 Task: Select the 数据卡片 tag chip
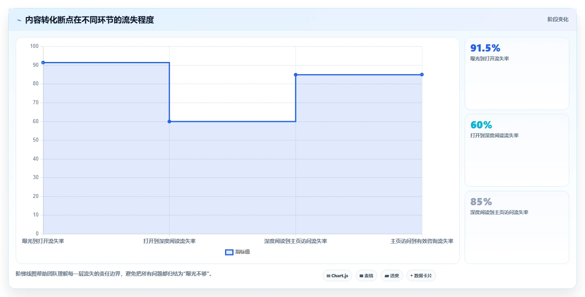click(421, 276)
